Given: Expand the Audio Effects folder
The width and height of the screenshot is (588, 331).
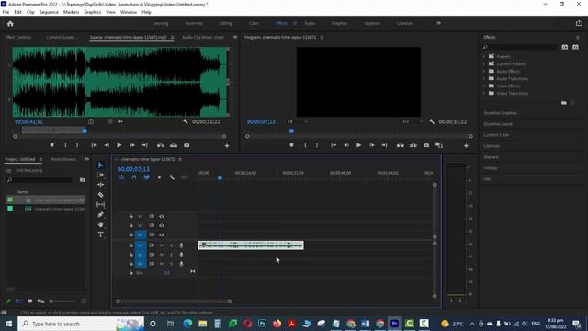Looking at the screenshot, I should click(484, 72).
